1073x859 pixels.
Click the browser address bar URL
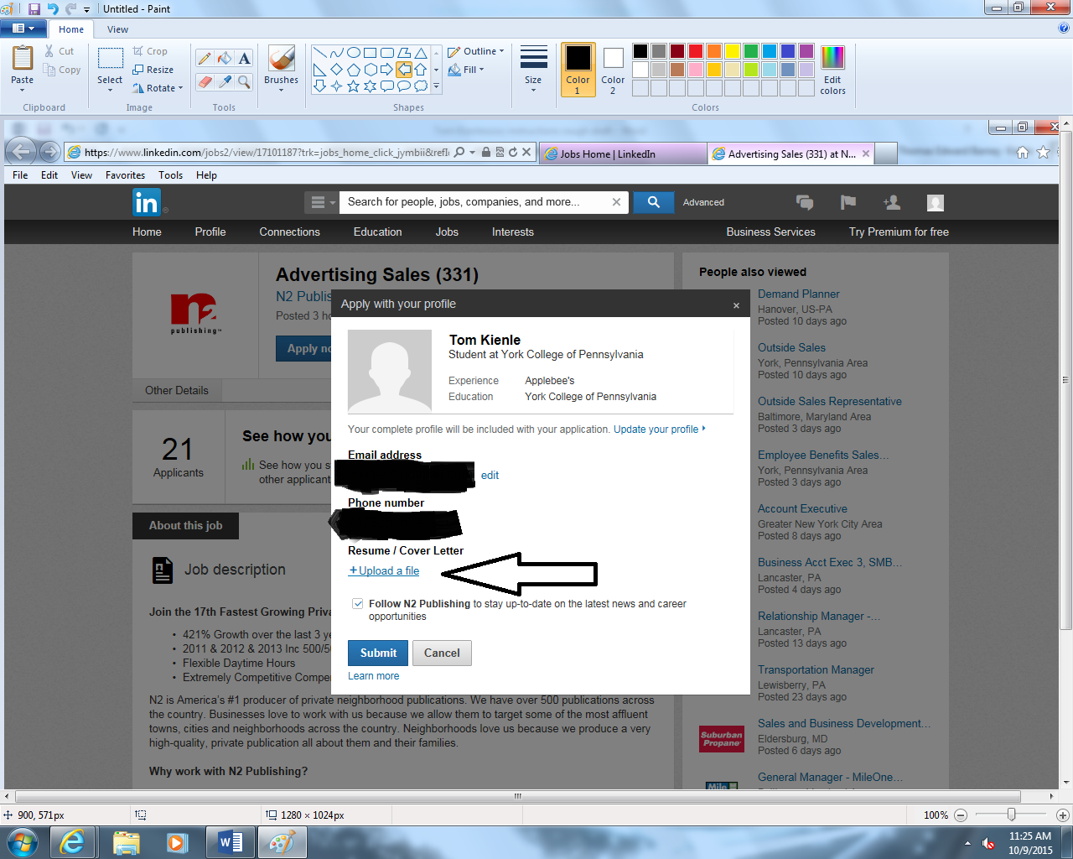tap(267, 153)
